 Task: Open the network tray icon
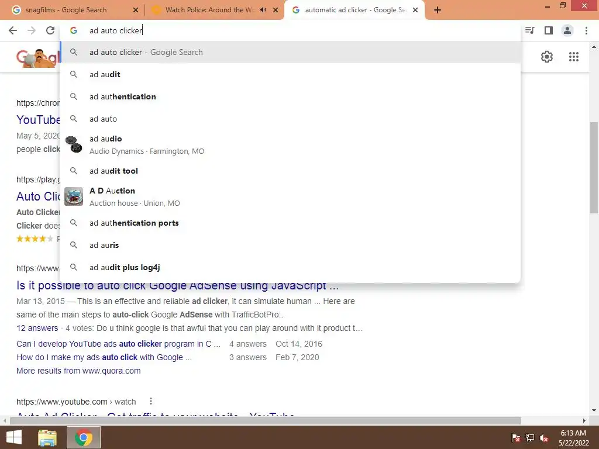pyautogui.click(x=530, y=438)
